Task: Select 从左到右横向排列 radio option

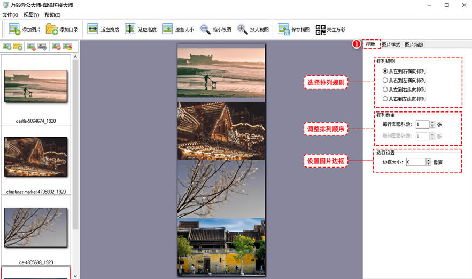Action: (404, 71)
